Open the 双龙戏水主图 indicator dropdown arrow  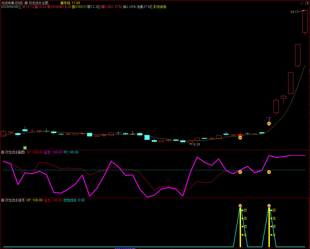tap(26, 3)
